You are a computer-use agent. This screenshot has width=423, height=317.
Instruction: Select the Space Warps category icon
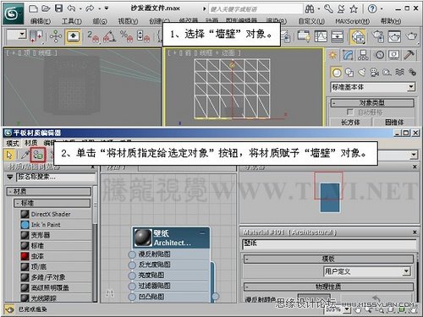[x=399, y=73]
